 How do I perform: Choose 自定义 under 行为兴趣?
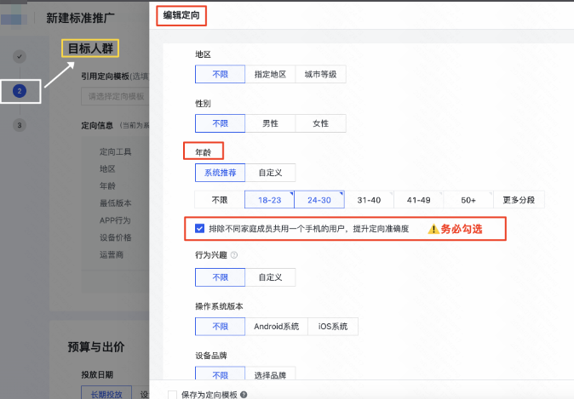(270, 277)
